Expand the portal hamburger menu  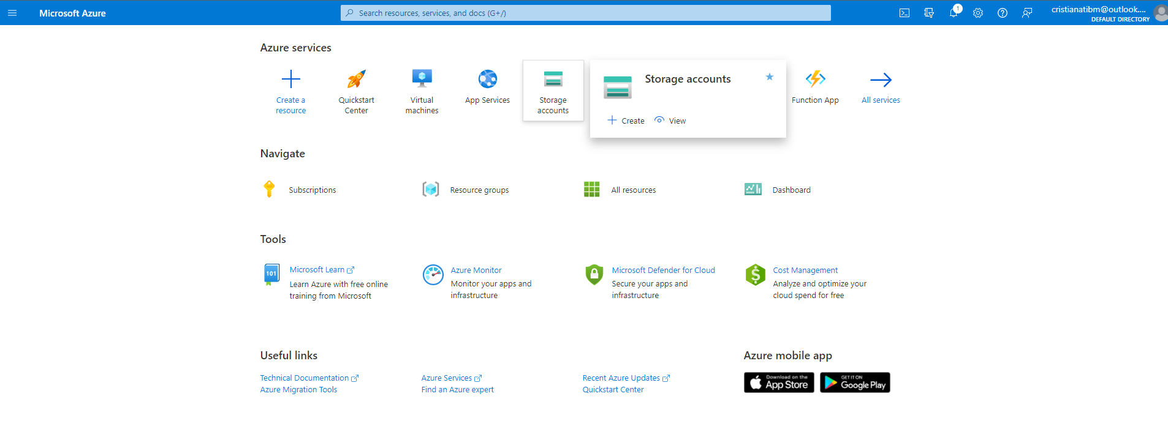[12, 13]
